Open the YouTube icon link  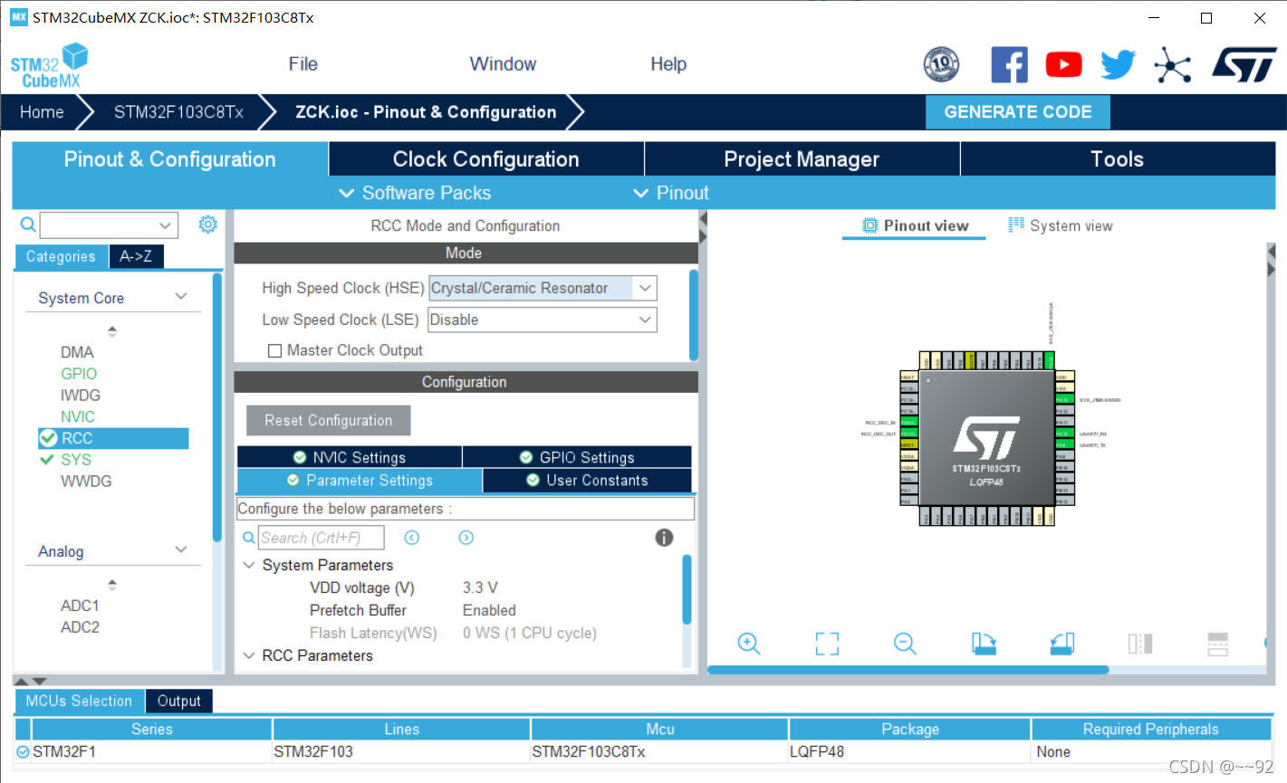1063,65
